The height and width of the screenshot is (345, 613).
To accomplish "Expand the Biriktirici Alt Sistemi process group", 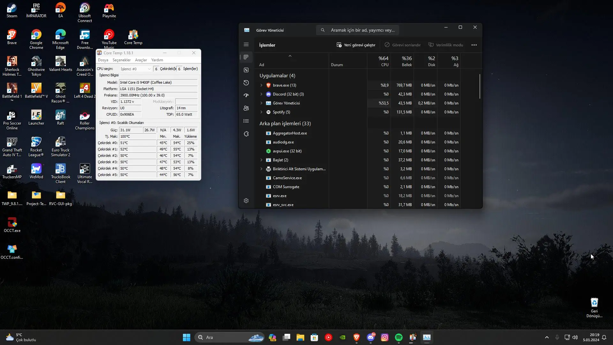I will pos(261,169).
